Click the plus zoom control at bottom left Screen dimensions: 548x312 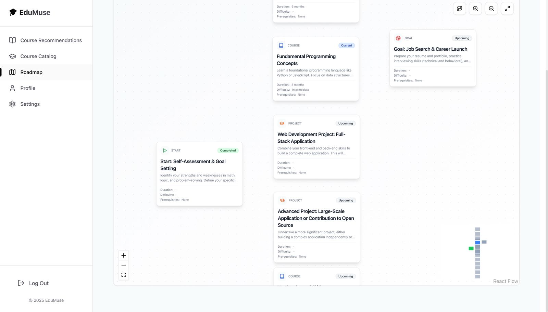pos(124,256)
